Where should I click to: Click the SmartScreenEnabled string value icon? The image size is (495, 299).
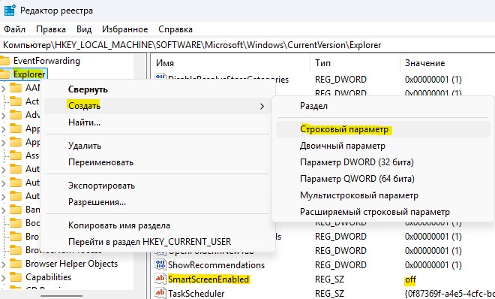pyautogui.click(x=160, y=279)
